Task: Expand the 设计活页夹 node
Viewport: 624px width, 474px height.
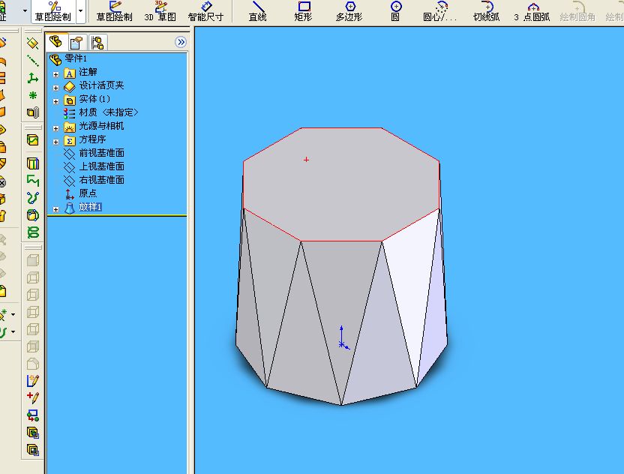Action: 55,88
